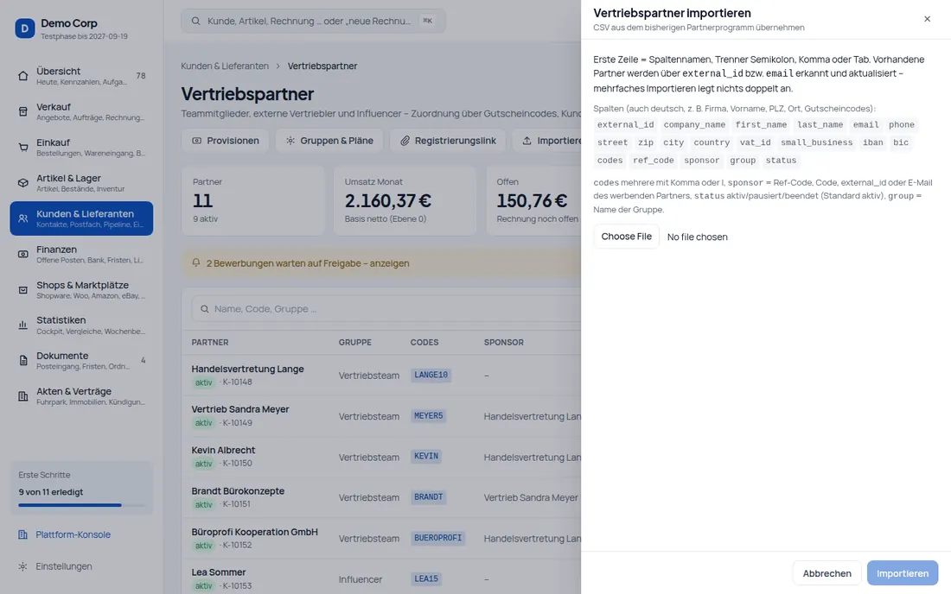Click the BRANDT code badge
This screenshot has height=594, width=951.
(428, 497)
